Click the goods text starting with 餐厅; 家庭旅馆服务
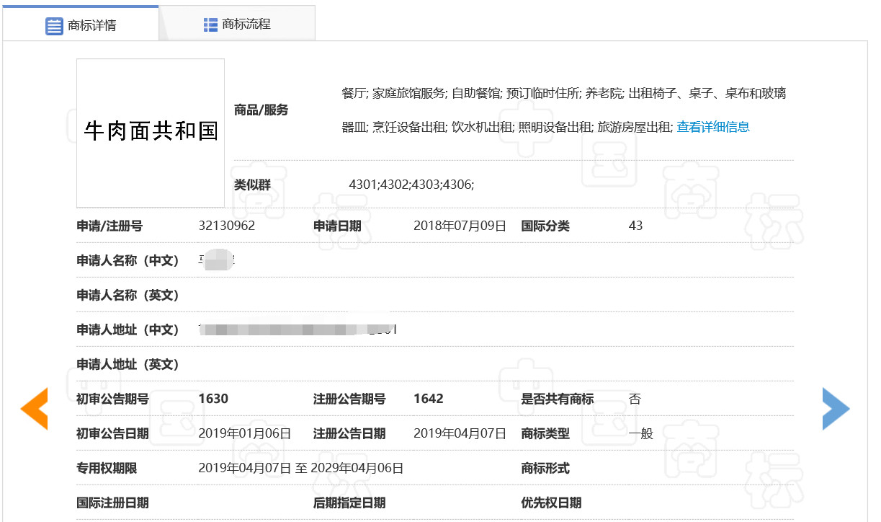The image size is (881, 522). tap(564, 93)
